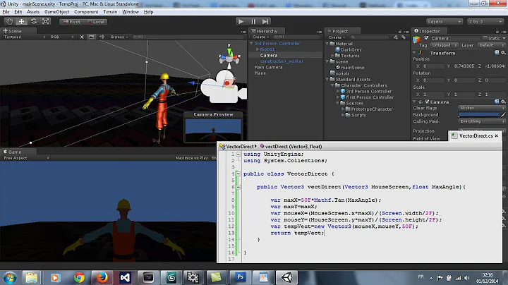Image resolution: width=508 pixels, height=285 pixels.
Task: Open the Hierarchy Create dropdown
Action: [x=261, y=37]
